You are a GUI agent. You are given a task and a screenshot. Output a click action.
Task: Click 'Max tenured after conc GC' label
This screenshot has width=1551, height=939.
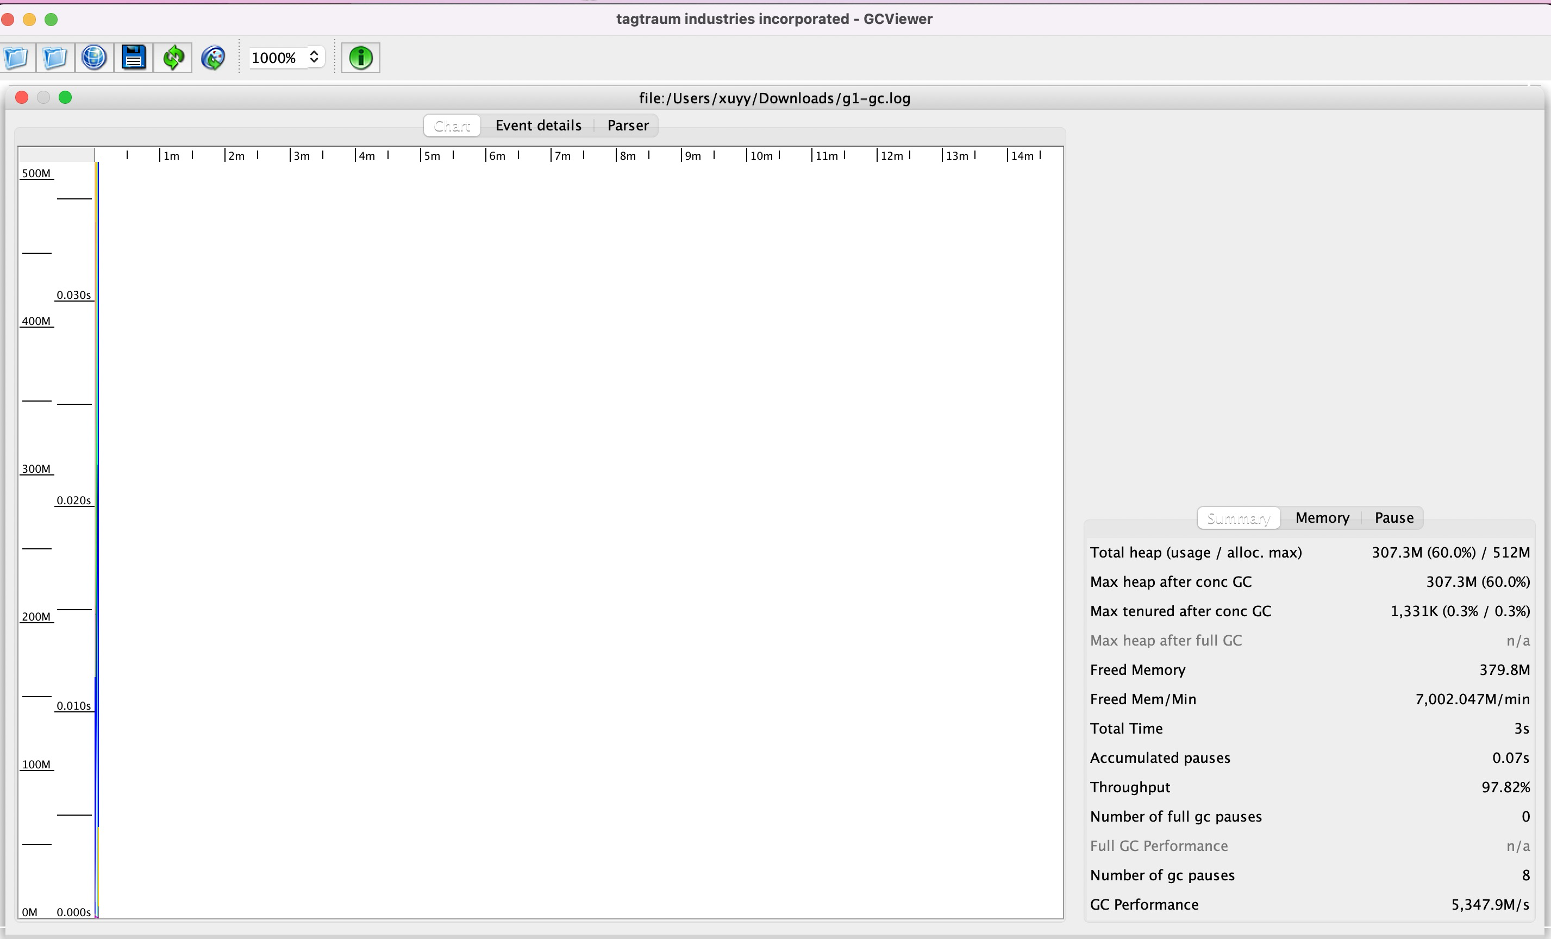tap(1180, 611)
